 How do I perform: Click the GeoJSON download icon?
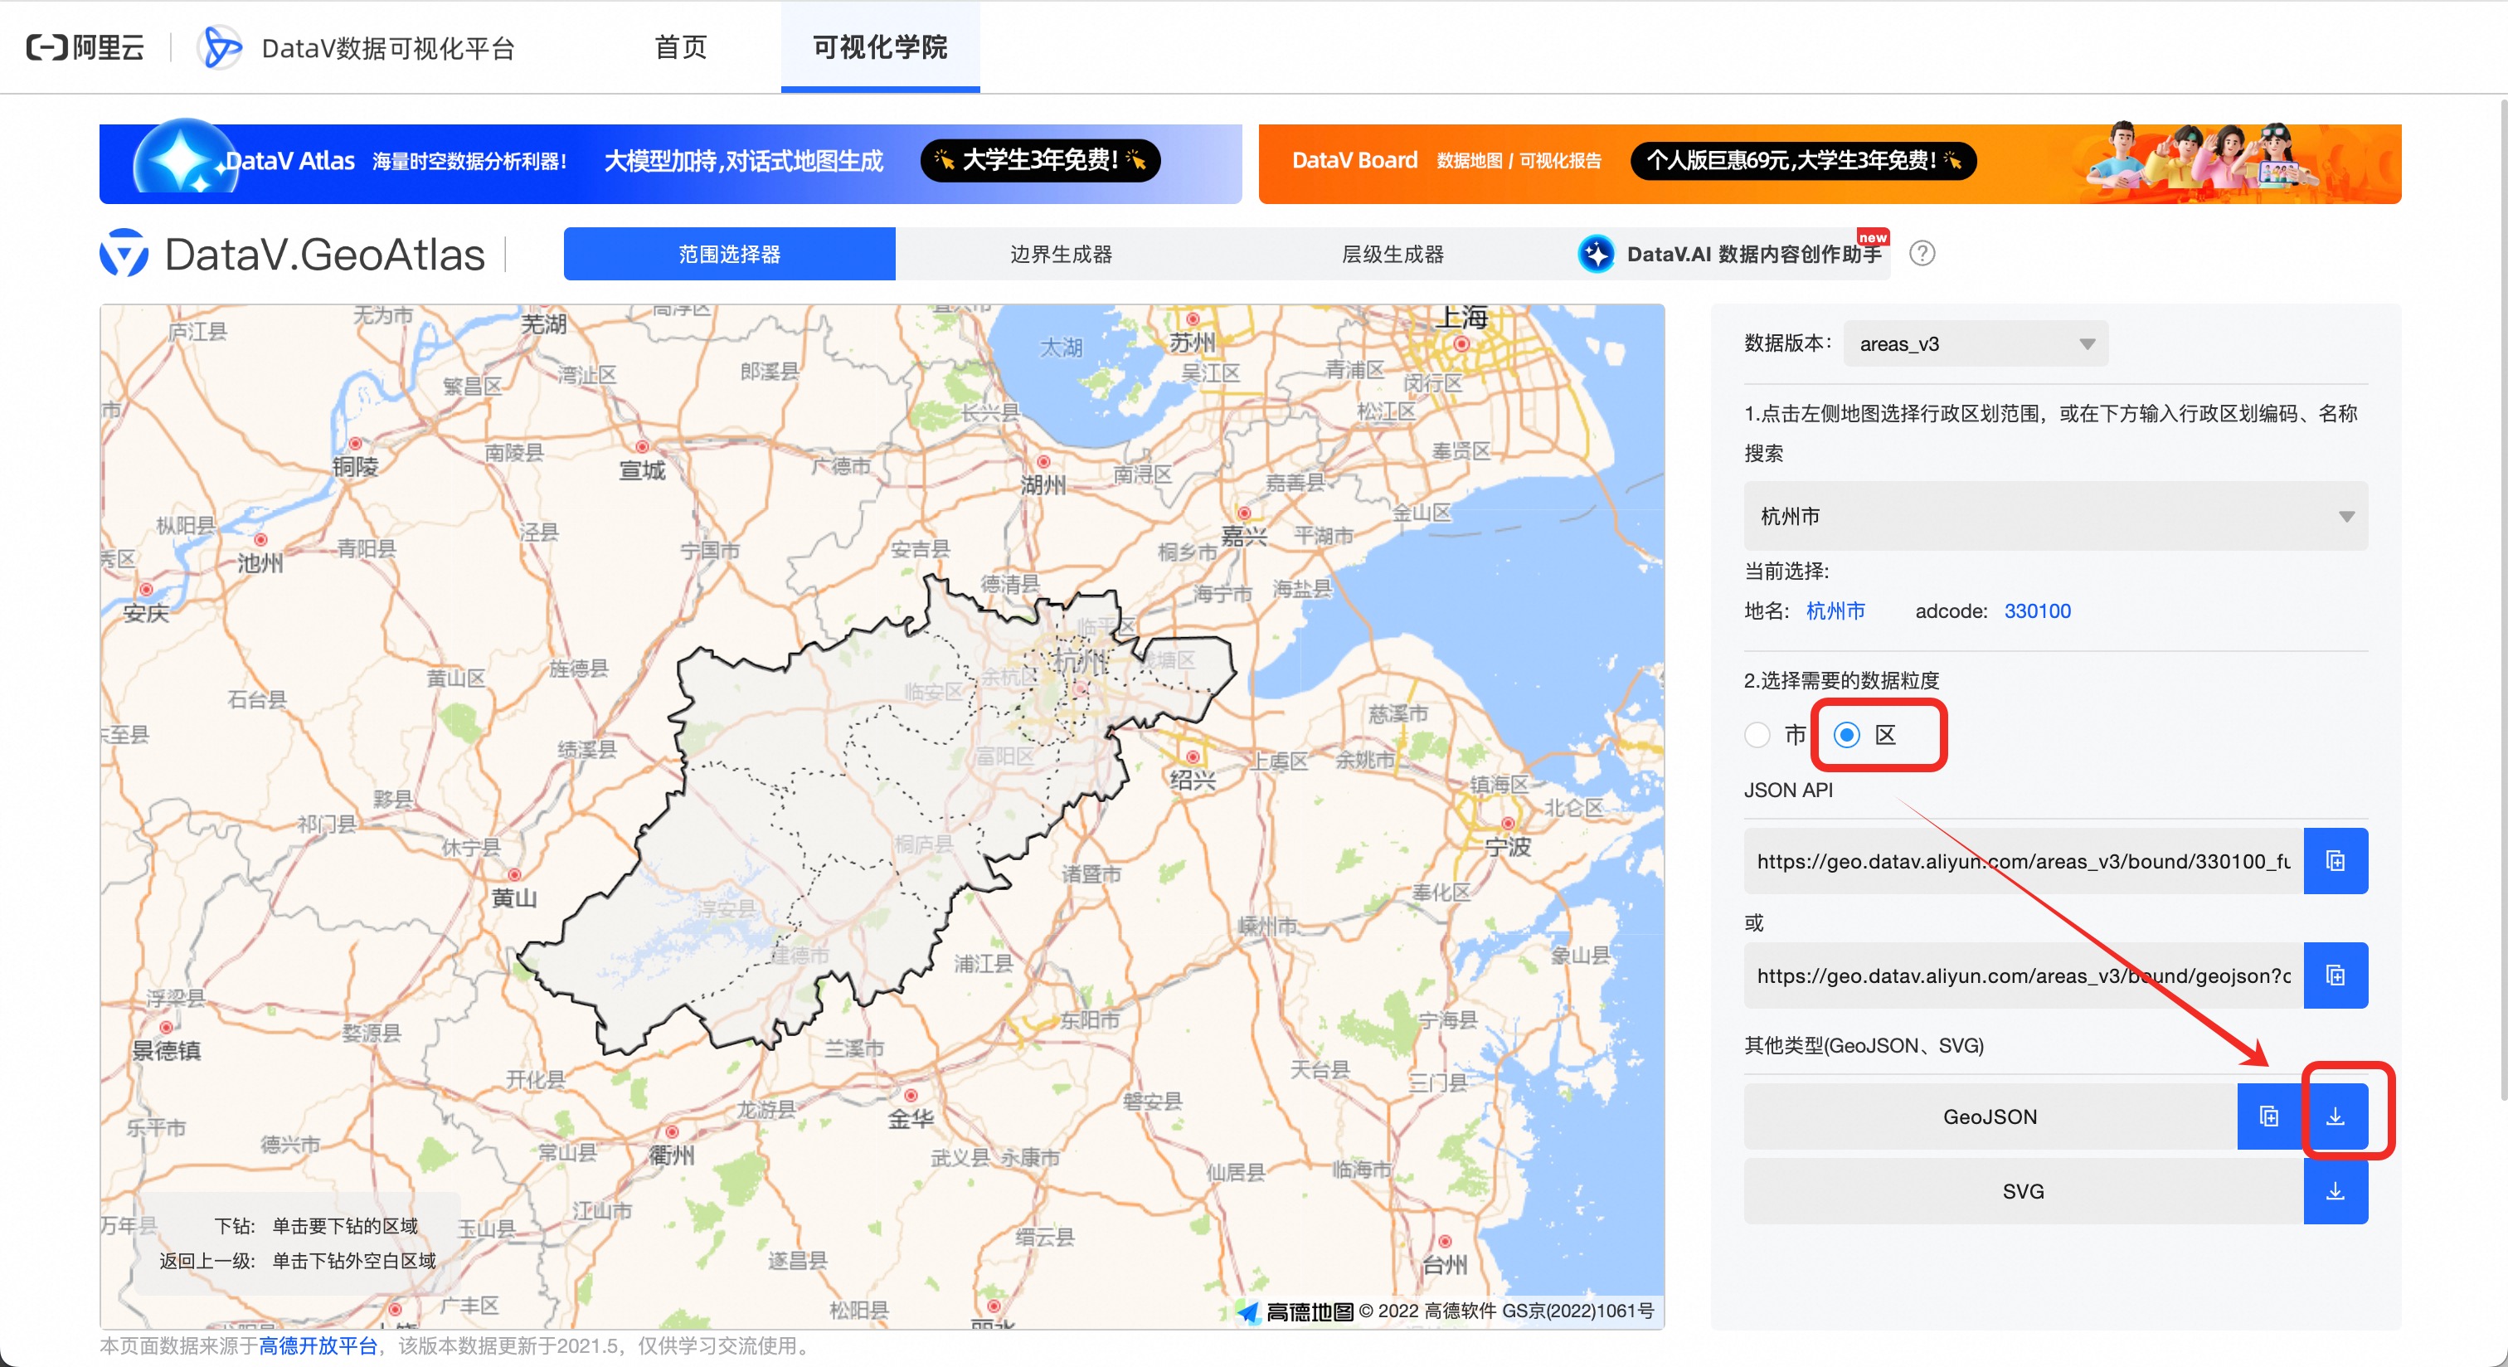(2335, 1116)
